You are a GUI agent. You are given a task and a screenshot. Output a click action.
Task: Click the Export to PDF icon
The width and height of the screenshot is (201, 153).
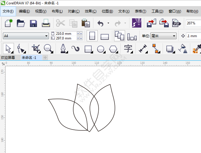pos(176,23)
